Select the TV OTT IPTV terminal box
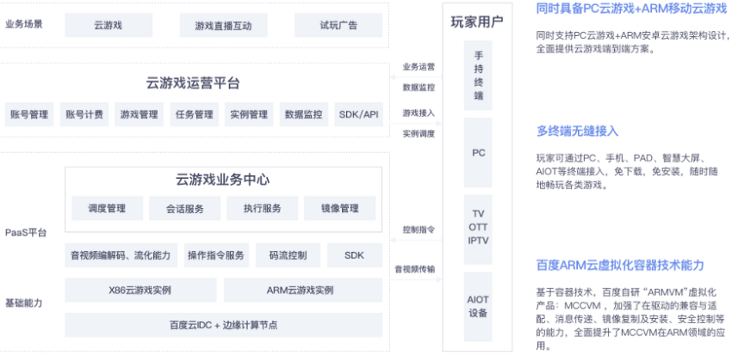Screen dimensions: 732x355 (x=478, y=227)
